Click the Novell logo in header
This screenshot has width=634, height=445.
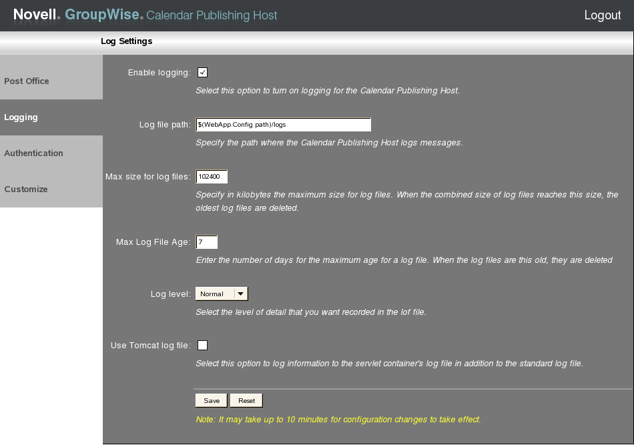pyautogui.click(x=37, y=15)
